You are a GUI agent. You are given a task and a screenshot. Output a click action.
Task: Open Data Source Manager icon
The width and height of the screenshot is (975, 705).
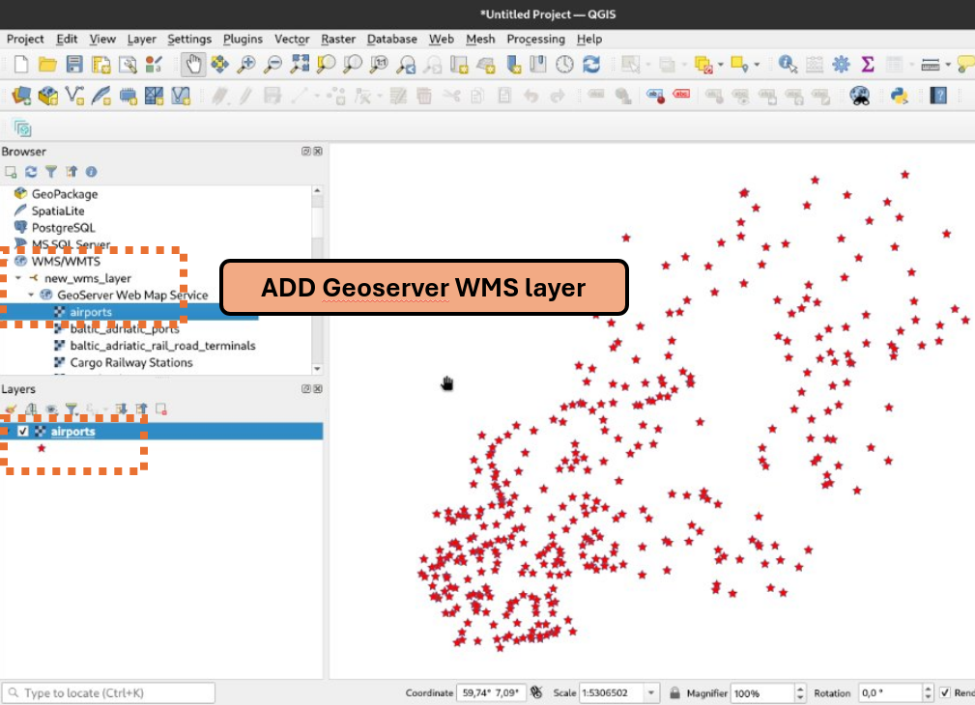21,96
